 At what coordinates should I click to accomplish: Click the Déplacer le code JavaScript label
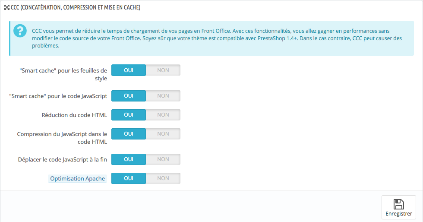tap(62, 160)
